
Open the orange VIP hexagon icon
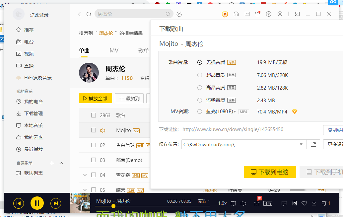pos(225,14)
